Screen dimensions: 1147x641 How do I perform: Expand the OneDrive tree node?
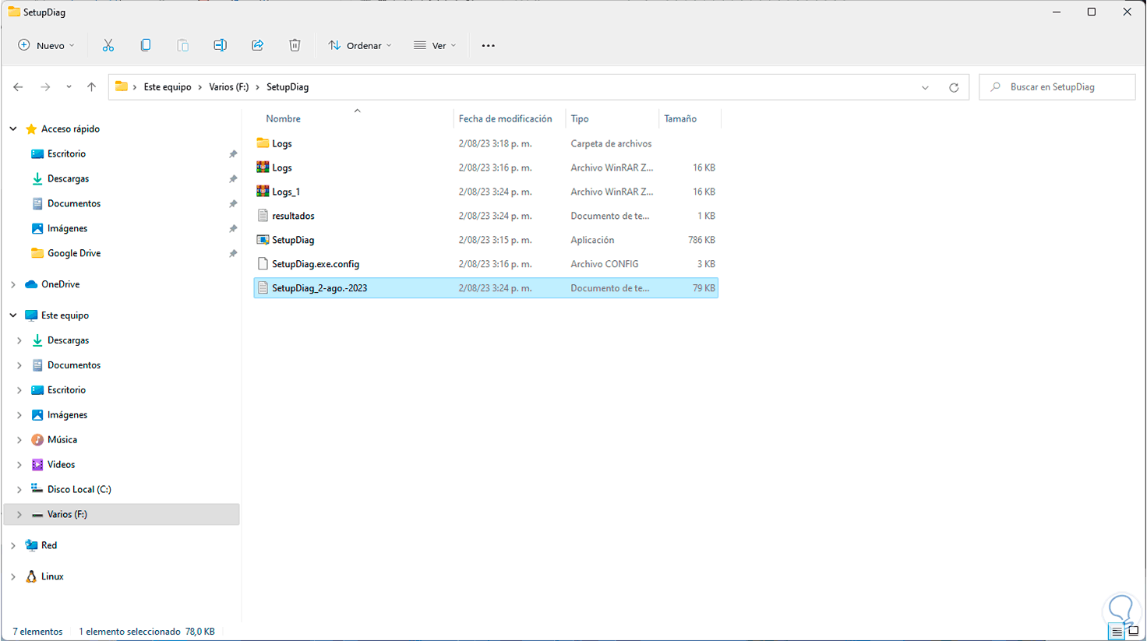13,284
